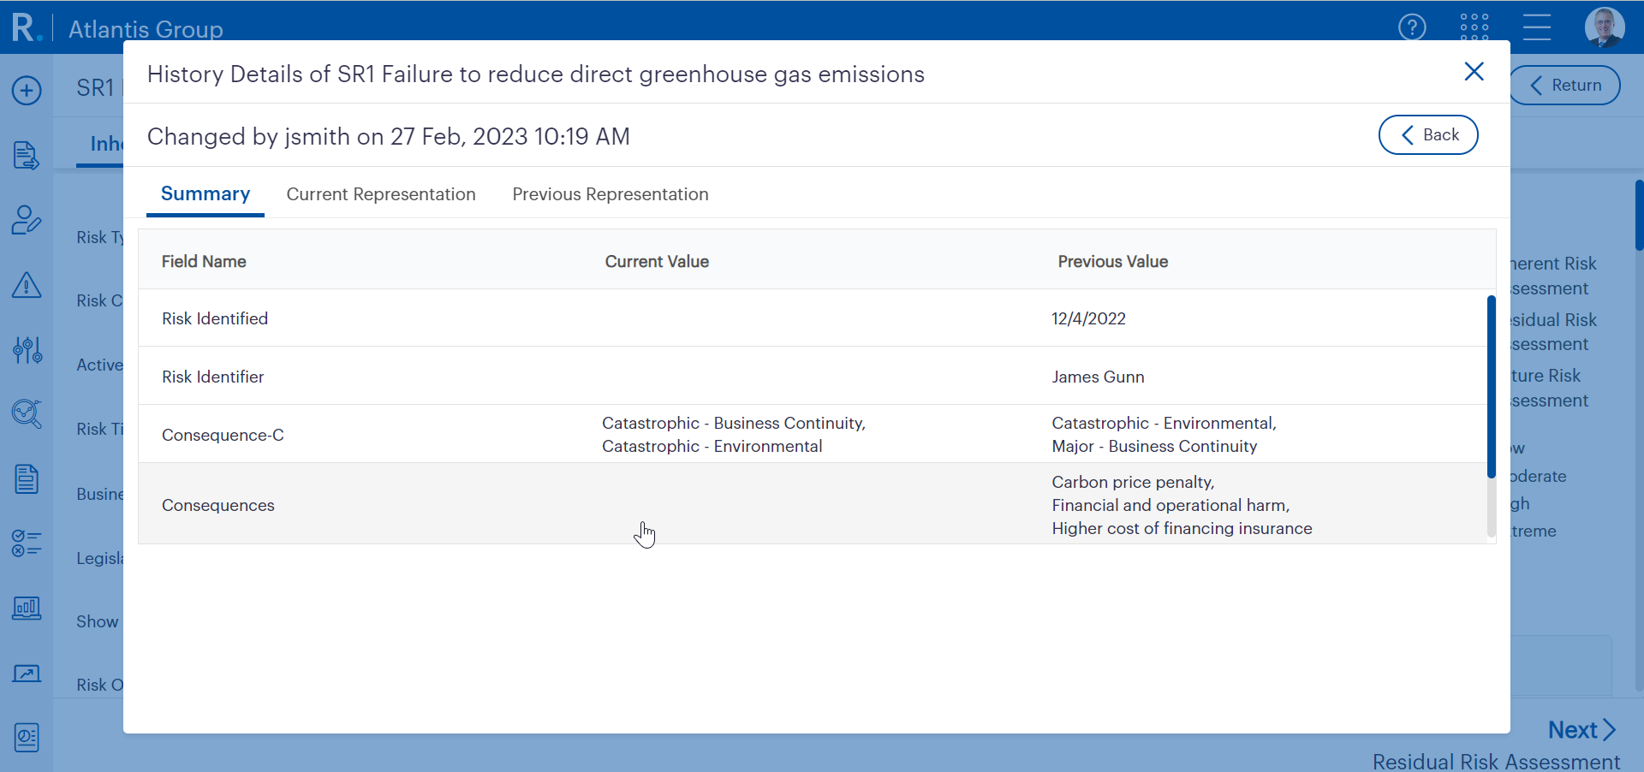The image size is (1644, 772).
Task: Open the magnifier analytics sidebar icon
Action: click(x=27, y=414)
